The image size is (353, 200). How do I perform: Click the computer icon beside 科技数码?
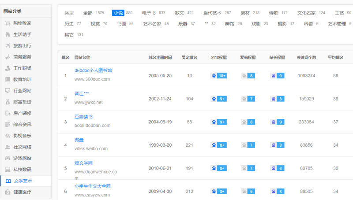[x=8, y=170]
